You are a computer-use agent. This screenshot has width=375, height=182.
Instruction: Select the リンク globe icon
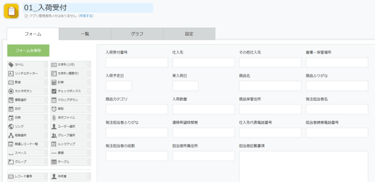(x=11, y=127)
